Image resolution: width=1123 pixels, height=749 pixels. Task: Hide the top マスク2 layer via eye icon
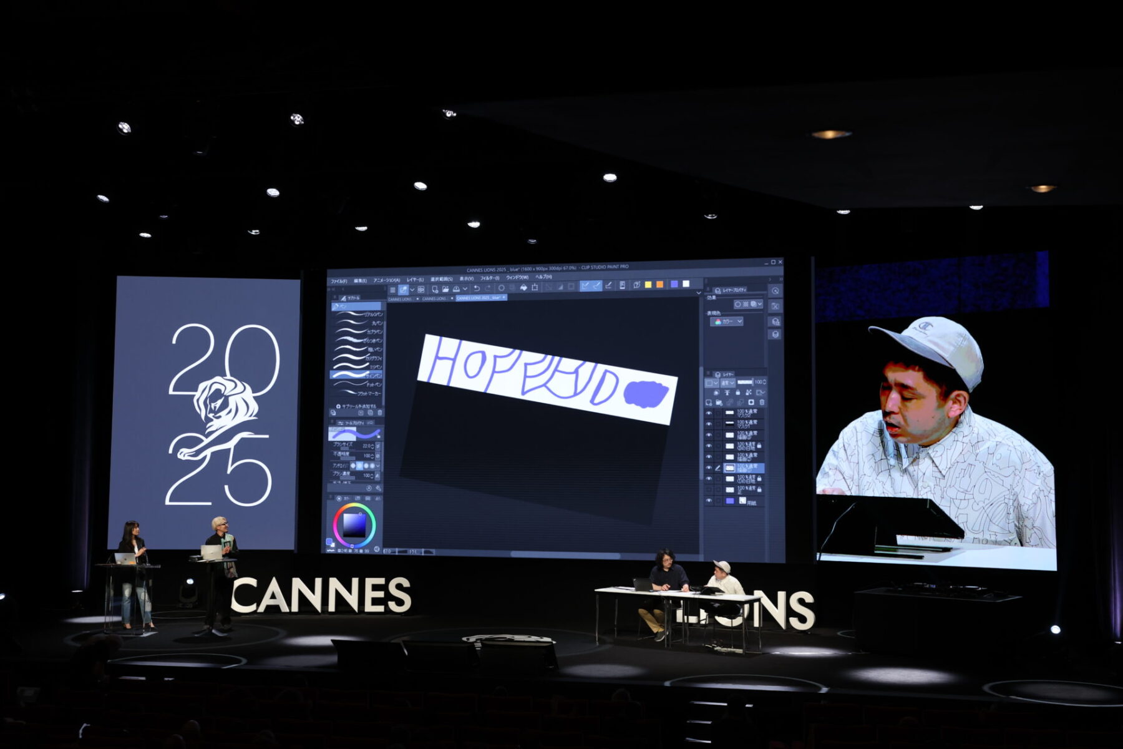pos(709,413)
